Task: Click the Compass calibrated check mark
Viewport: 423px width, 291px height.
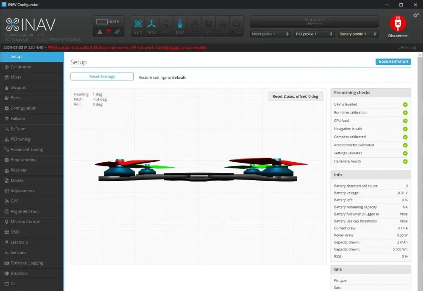Action: [x=405, y=137]
